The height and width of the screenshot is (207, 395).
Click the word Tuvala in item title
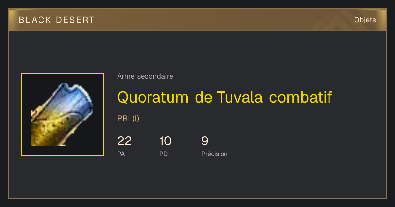pos(240,97)
